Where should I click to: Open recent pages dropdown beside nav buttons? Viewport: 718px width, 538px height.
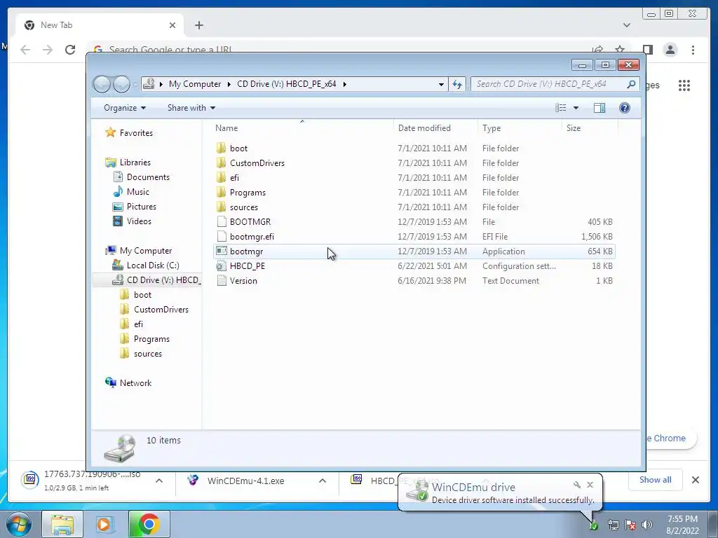(135, 85)
